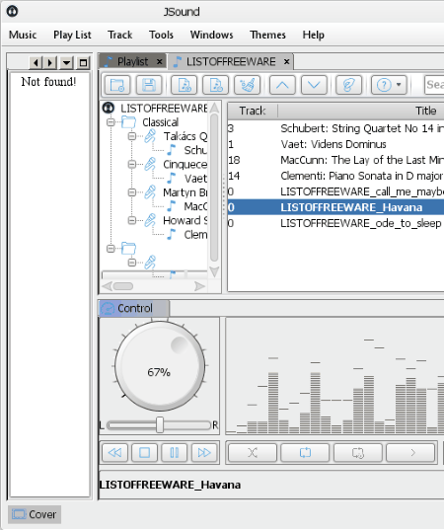Collapse the Martyn Br artist node
444x530 pixels.
click(x=132, y=192)
